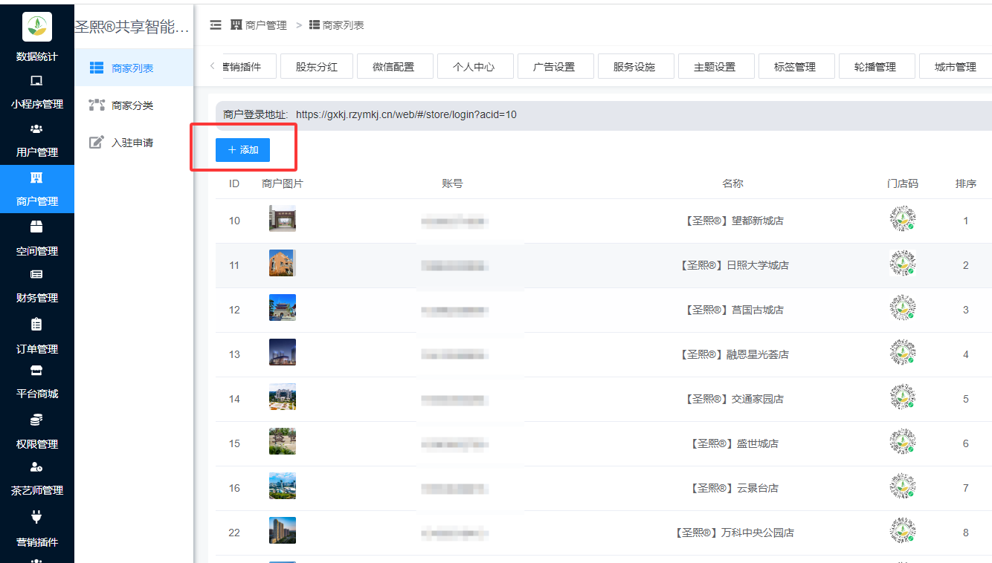
Task: Open the merchant image for ID 16
Action: click(x=283, y=486)
